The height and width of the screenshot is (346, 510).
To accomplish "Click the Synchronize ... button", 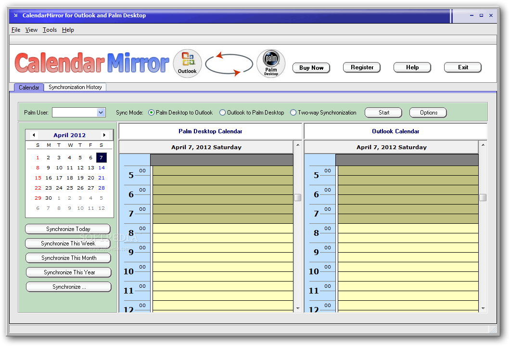I will click(x=69, y=287).
